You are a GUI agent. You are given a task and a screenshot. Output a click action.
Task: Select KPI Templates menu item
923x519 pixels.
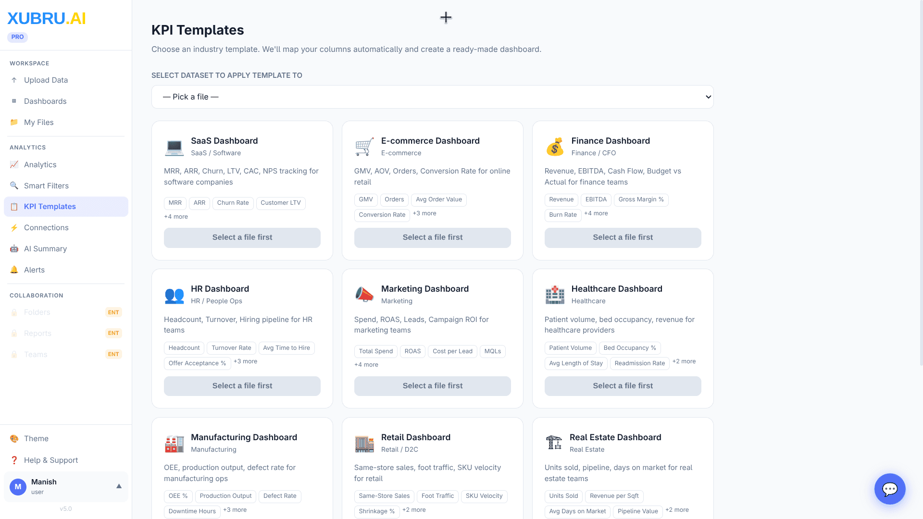point(66,207)
